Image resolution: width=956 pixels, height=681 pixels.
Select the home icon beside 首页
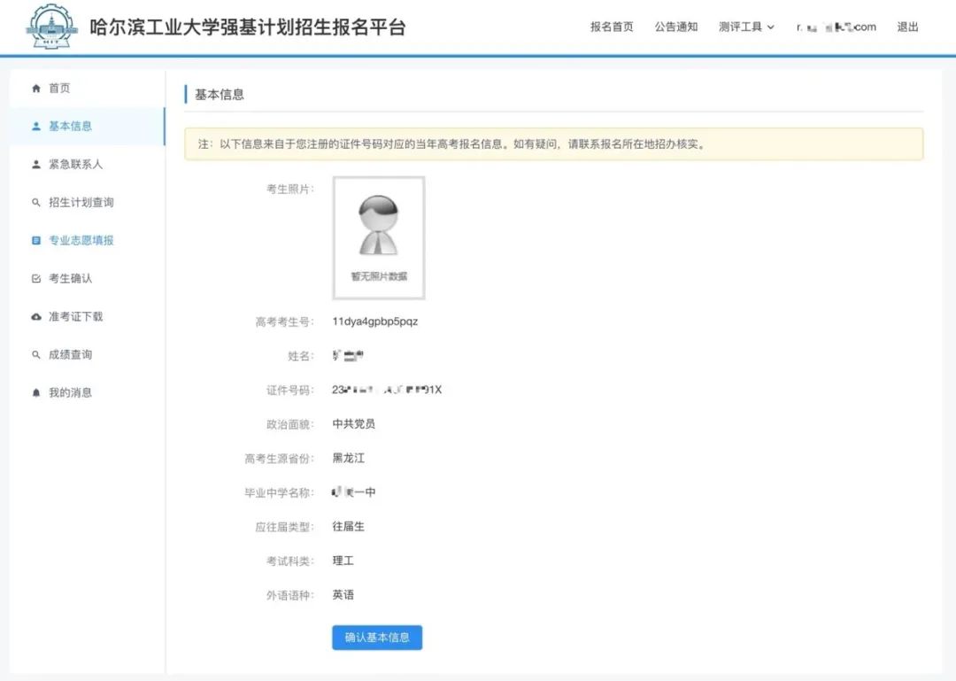point(34,88)
